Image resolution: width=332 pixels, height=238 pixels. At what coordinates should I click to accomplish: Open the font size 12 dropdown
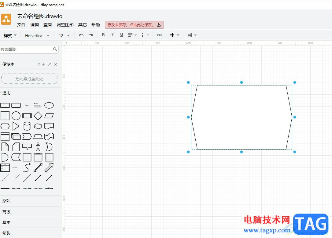coord(64,35)
